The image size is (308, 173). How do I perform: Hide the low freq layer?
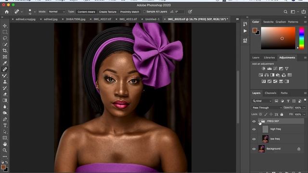pos(254,139)
